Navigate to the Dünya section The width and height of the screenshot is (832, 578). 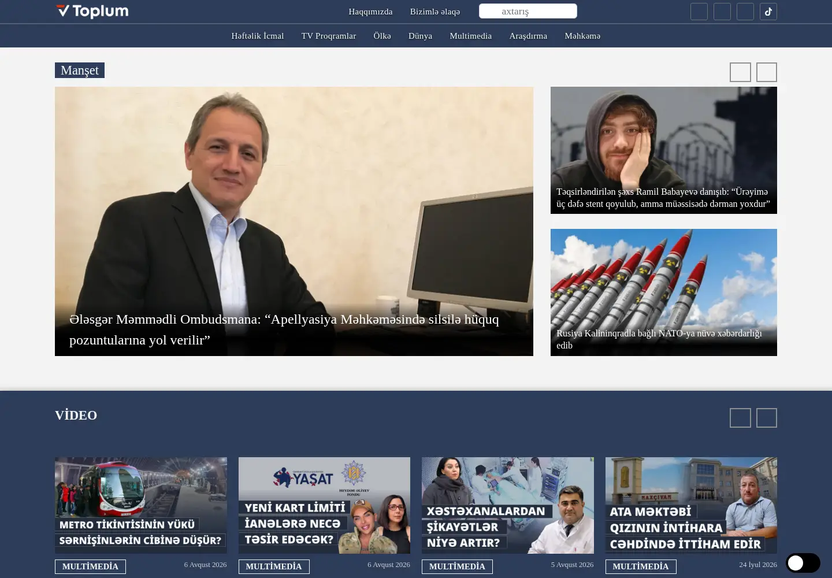point(420,36)
